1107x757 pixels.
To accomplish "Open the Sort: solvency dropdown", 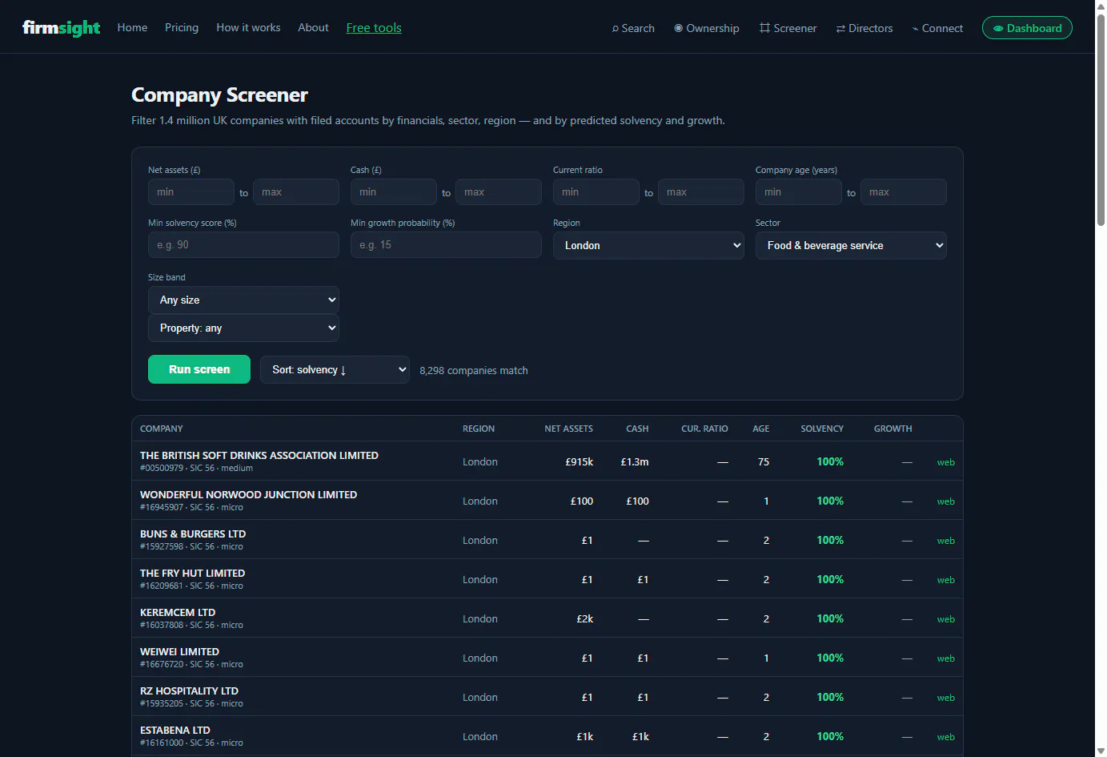I will (335, 369).
